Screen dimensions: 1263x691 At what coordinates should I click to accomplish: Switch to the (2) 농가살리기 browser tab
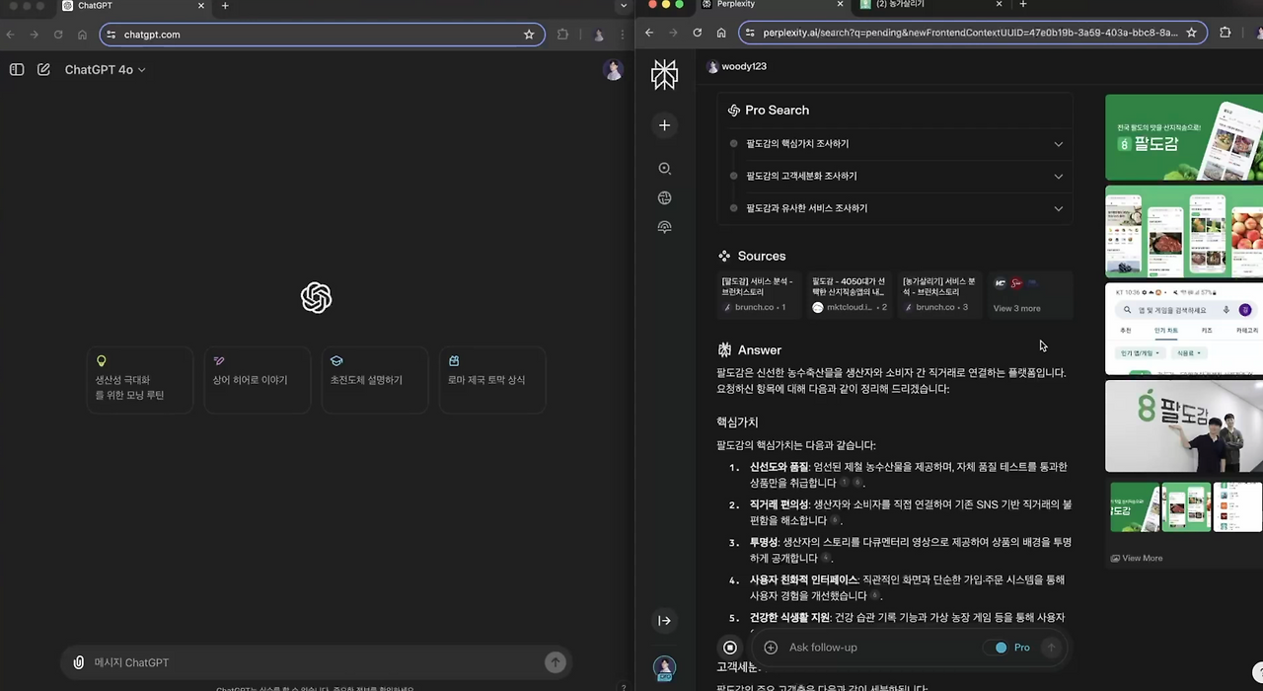pyautogui.click(x=930, y=5)
